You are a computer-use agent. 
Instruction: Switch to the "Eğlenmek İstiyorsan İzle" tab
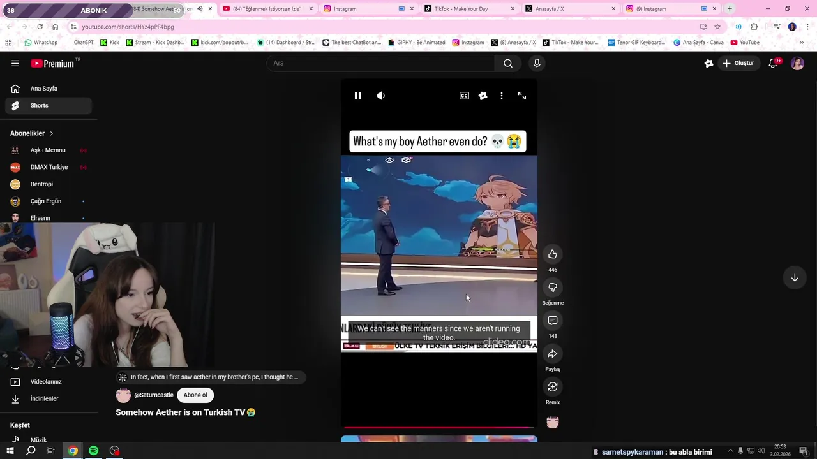point(267,9)
